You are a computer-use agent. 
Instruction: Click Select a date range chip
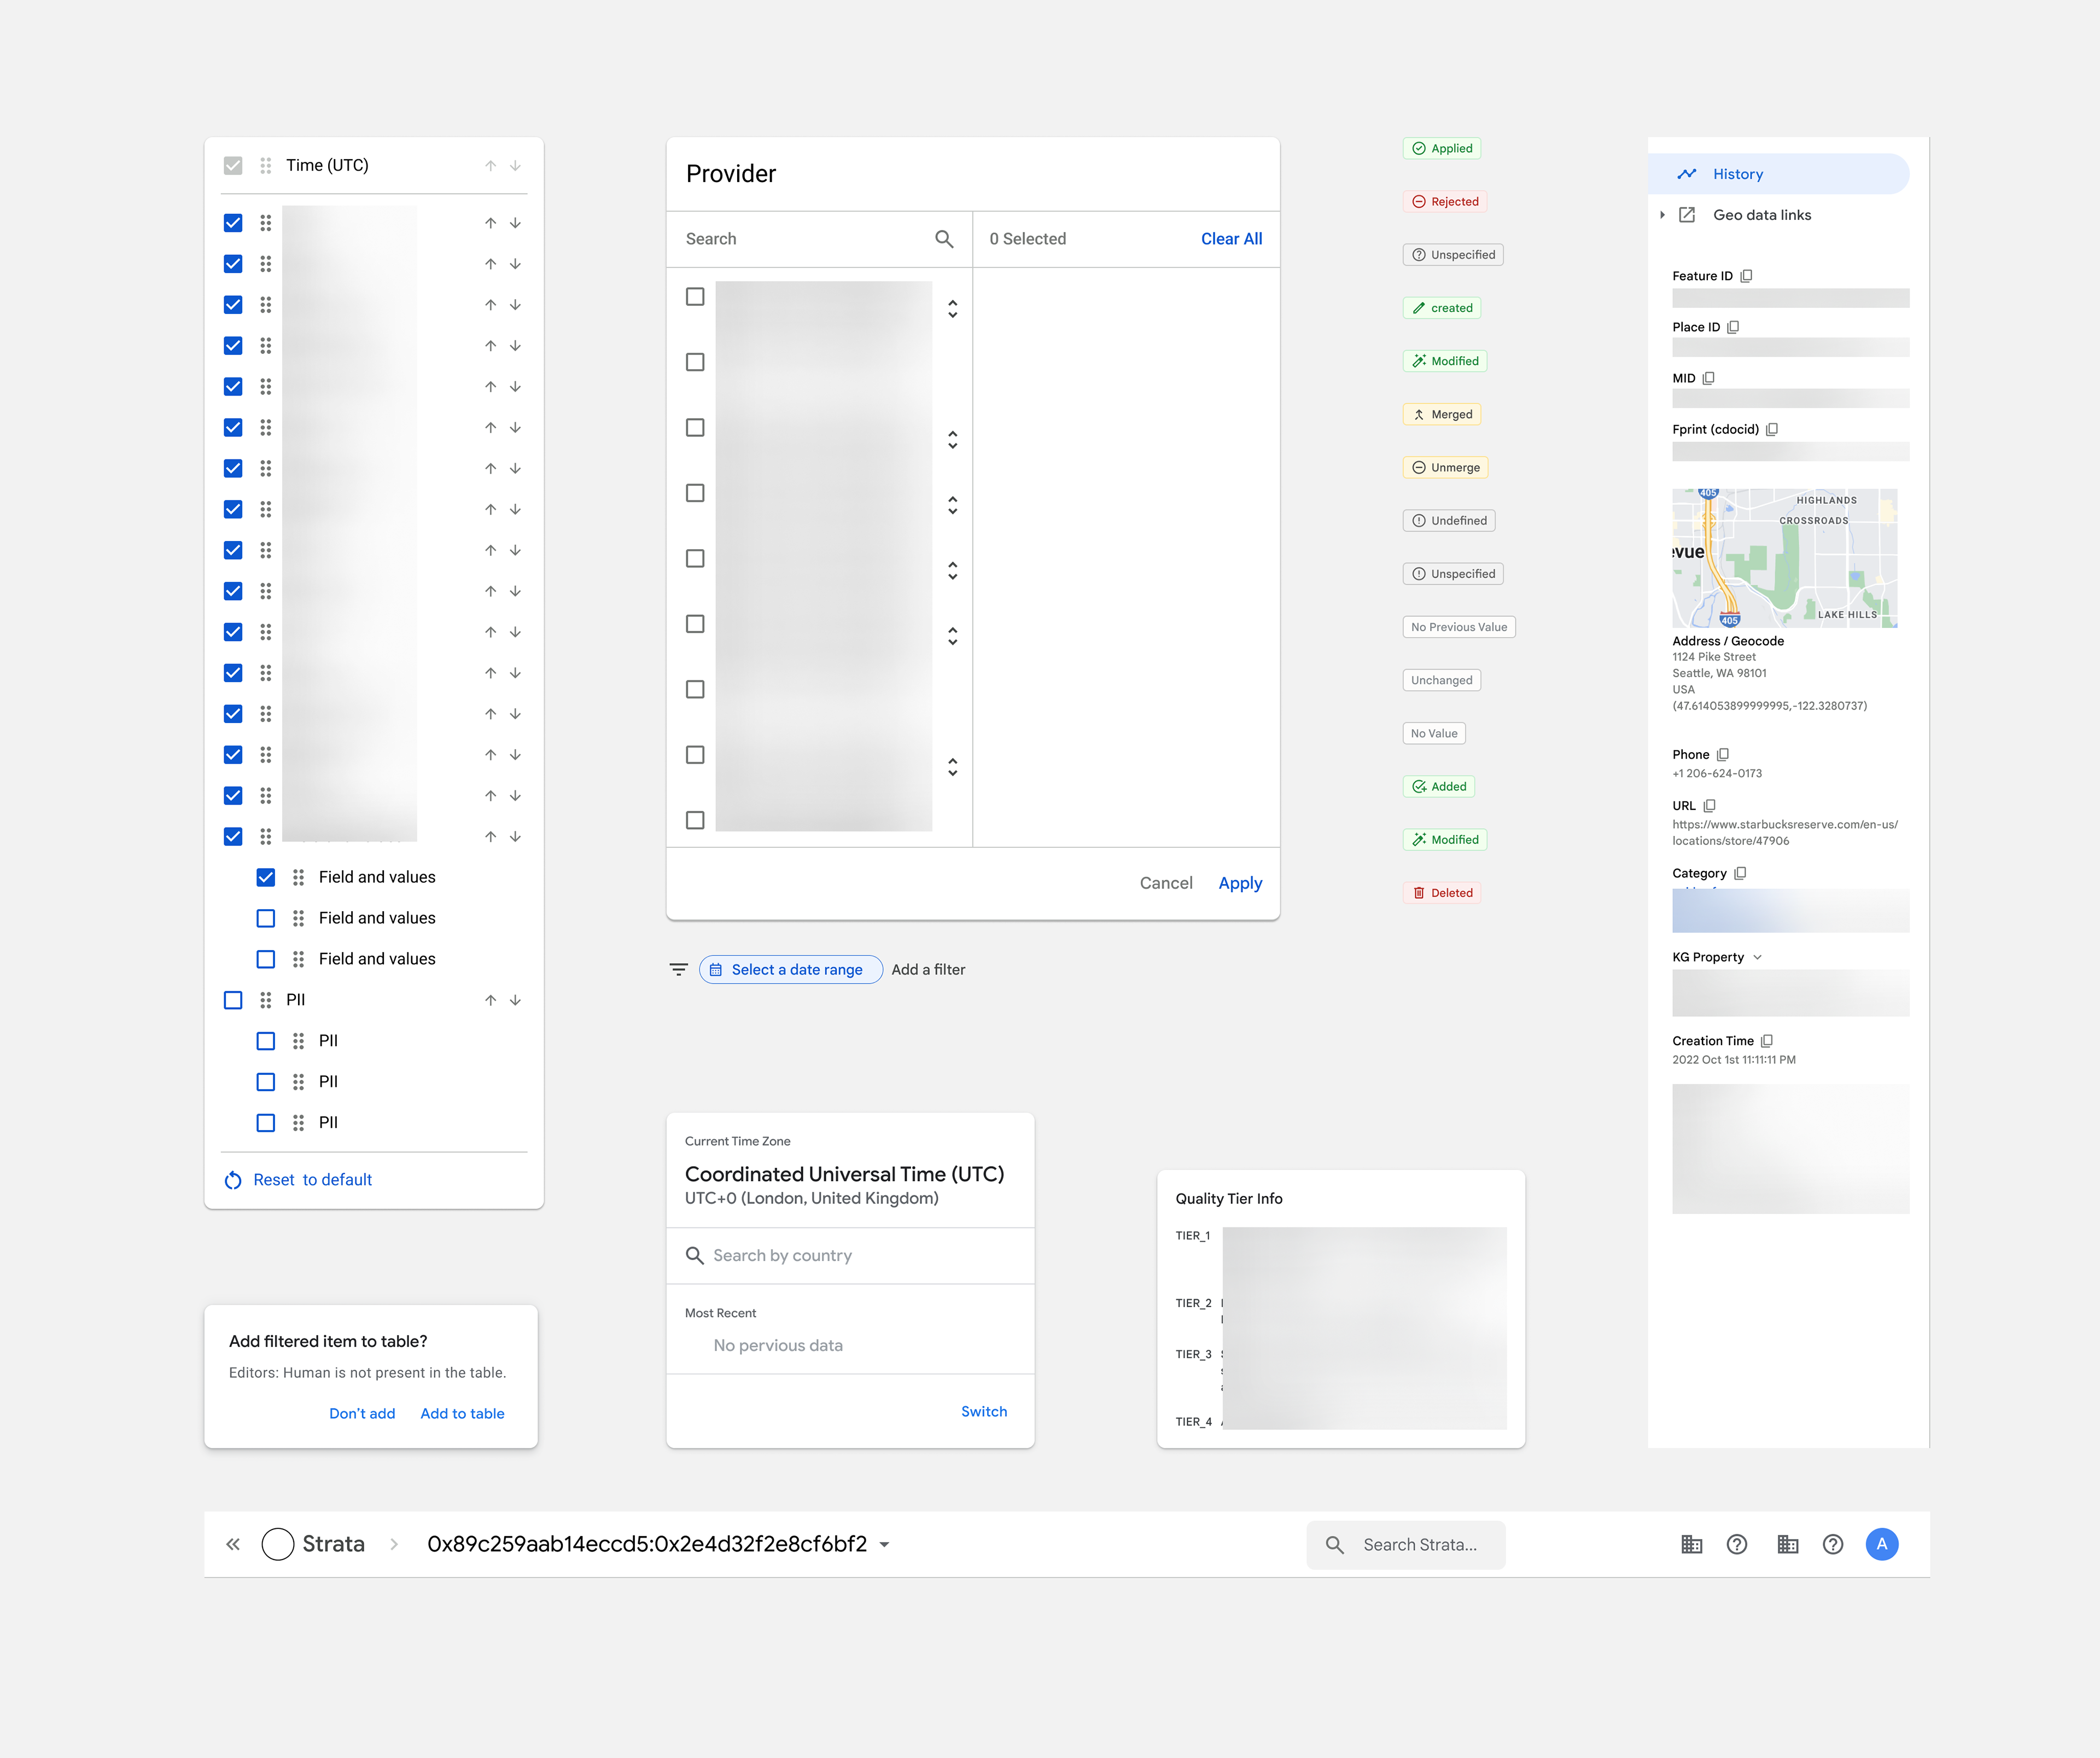click(x=790, y=969)
